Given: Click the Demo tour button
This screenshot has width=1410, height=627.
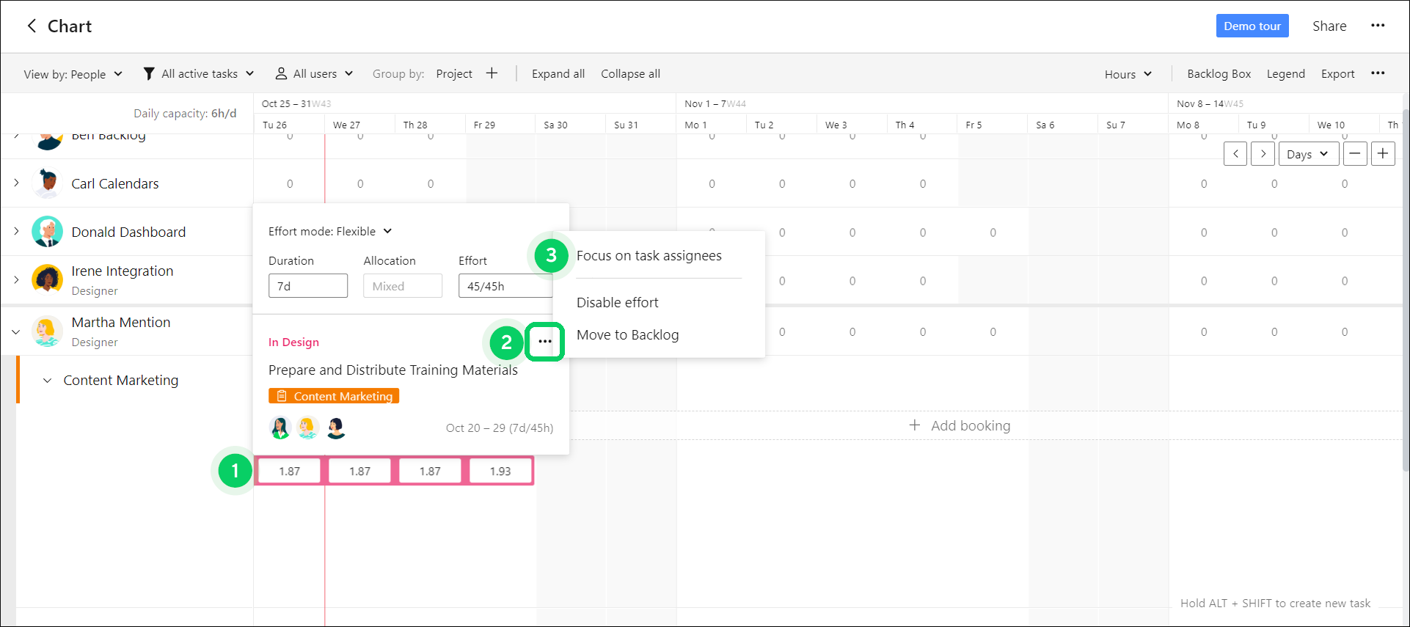Looking at the screenshot, I should pos(1252,26).
